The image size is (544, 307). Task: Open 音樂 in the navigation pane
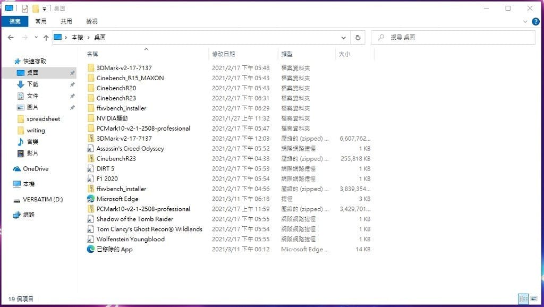click(x=32, y=141)
